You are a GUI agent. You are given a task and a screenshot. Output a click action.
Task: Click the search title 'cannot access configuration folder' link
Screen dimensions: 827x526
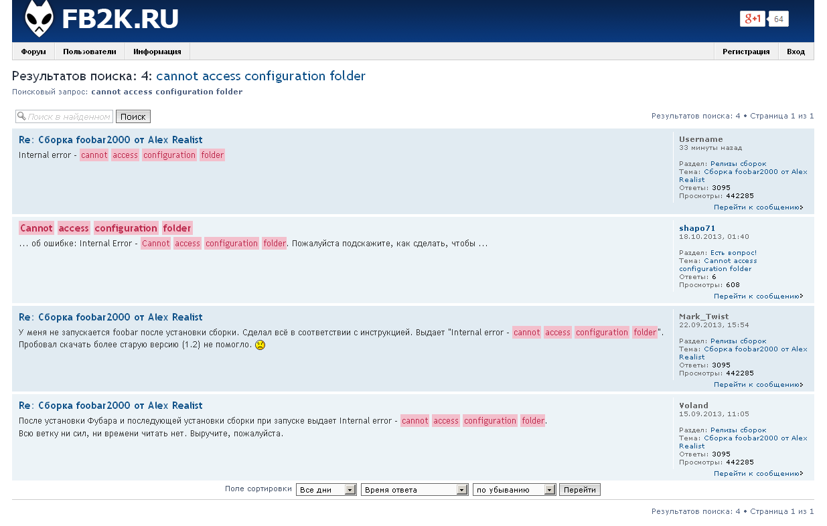coord(261,76)
